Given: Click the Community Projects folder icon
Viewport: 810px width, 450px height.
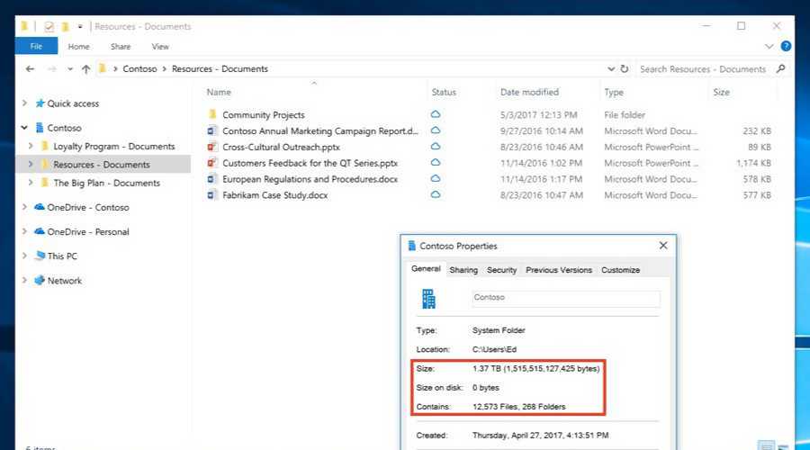Looking at the screenshot, I should pyautogui.click(x=211, y=114).
